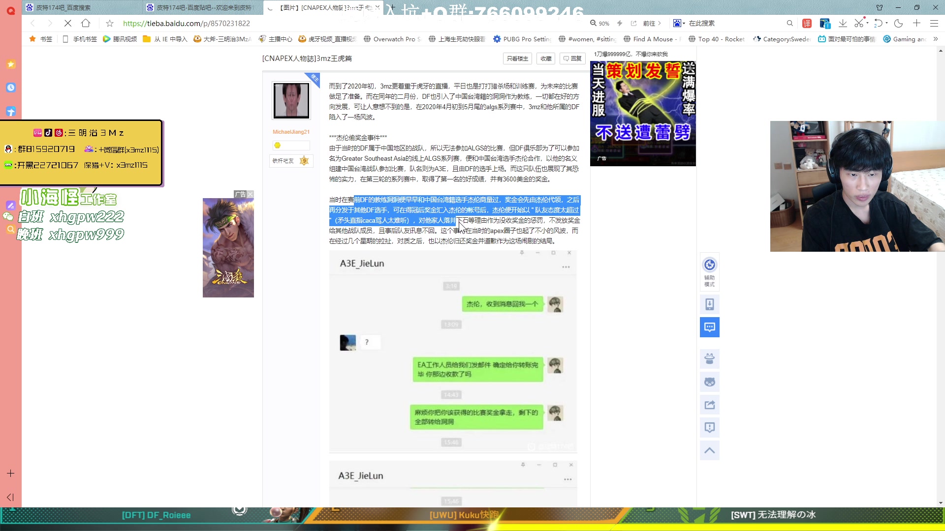Toggle 只看楼主 filter

click(x=517, y=59)
